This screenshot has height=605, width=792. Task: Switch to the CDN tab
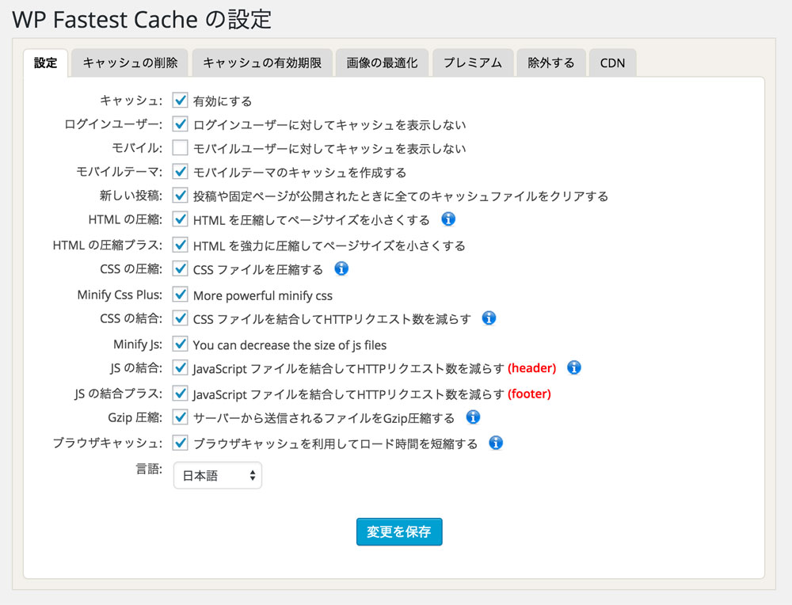pyautogui.click(x=612, y=63)
